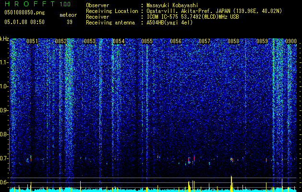Click the 0858 time marker

(x=233, y=41)
